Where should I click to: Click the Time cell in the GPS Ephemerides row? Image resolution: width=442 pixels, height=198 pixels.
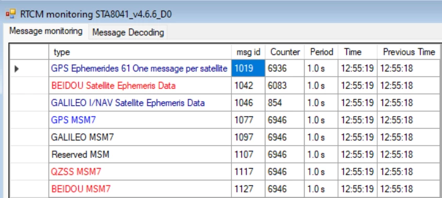coord(358,68)
